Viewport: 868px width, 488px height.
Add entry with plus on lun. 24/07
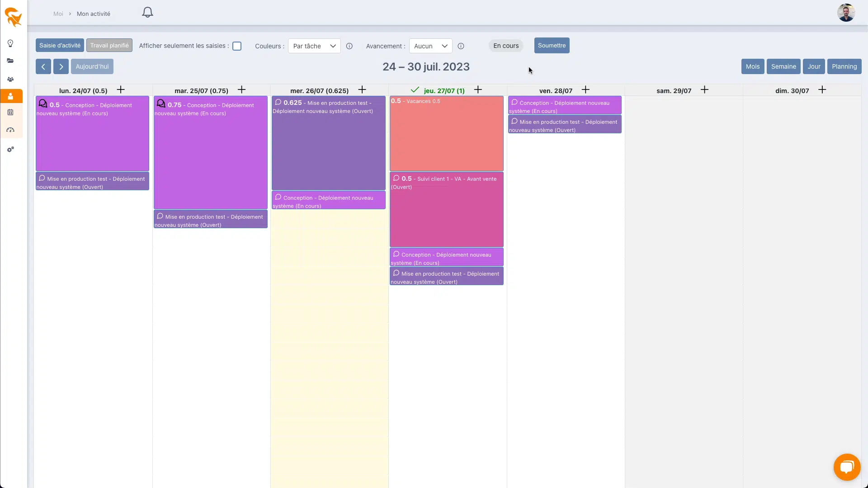point(121,89)
